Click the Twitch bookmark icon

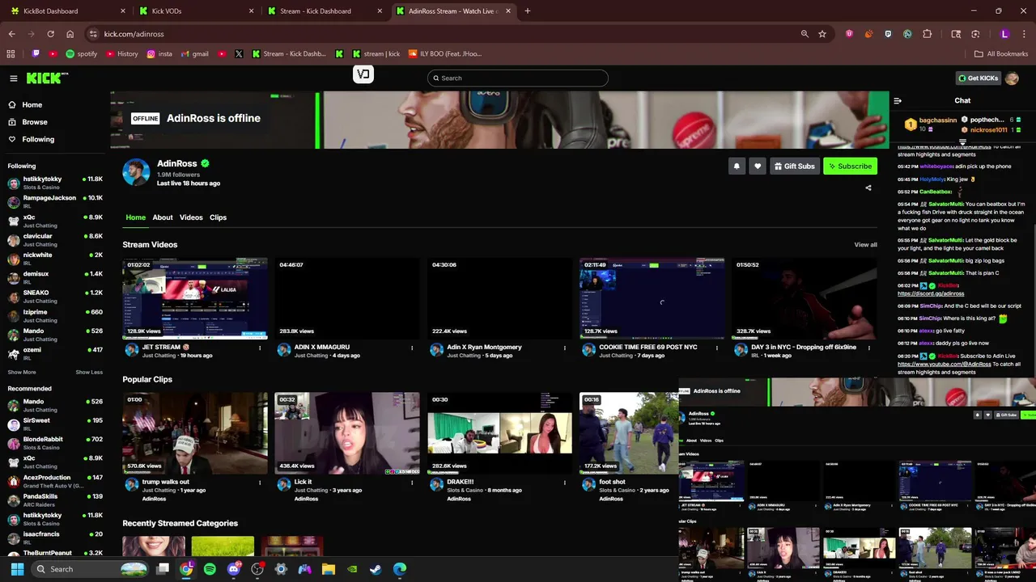click(x=36, y=54)
